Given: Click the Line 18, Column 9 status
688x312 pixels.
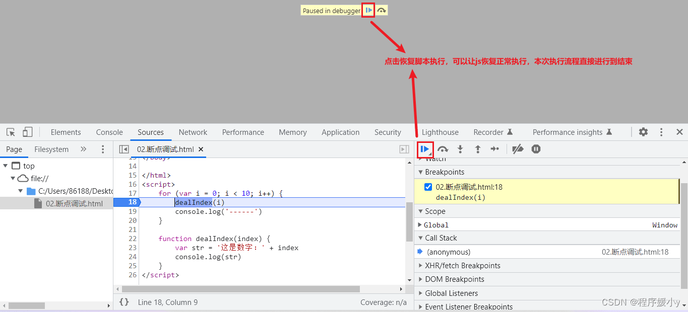Looking at the screenshot, I should click(x=168, y=302).
